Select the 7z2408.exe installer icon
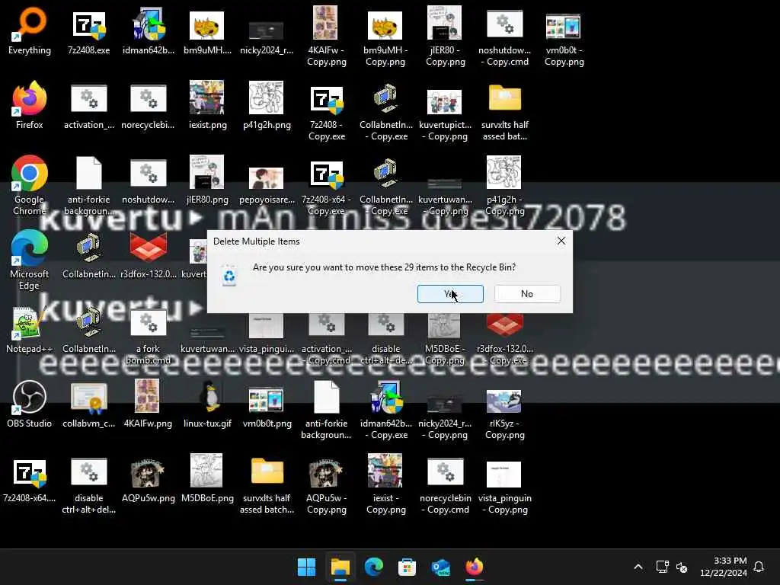This screenshot has height=585, width=780. tap(89, 31)
